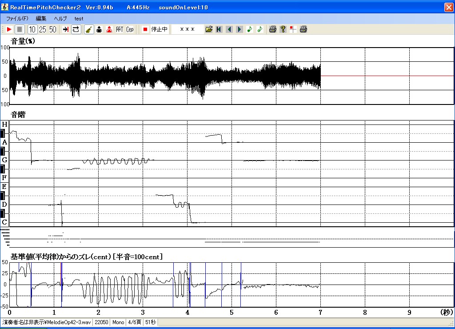The height and width of the screenshot is (329, 455).
Task: Toggle the violin instrument mode icon
Action: 89,29
